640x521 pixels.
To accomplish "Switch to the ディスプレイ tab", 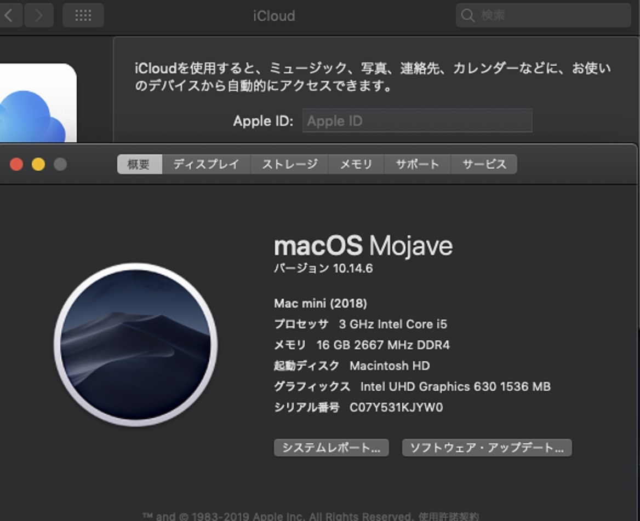I will point(206,164).
